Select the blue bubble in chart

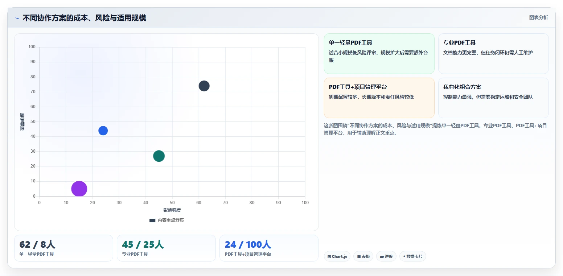pos(103,131)
